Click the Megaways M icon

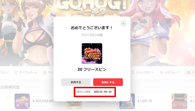tap(161, 72)
